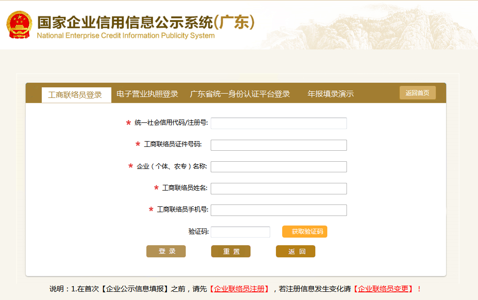Focus the 企业（个体、农专）名称 input field
478x300 pixels.
(279, 167)
